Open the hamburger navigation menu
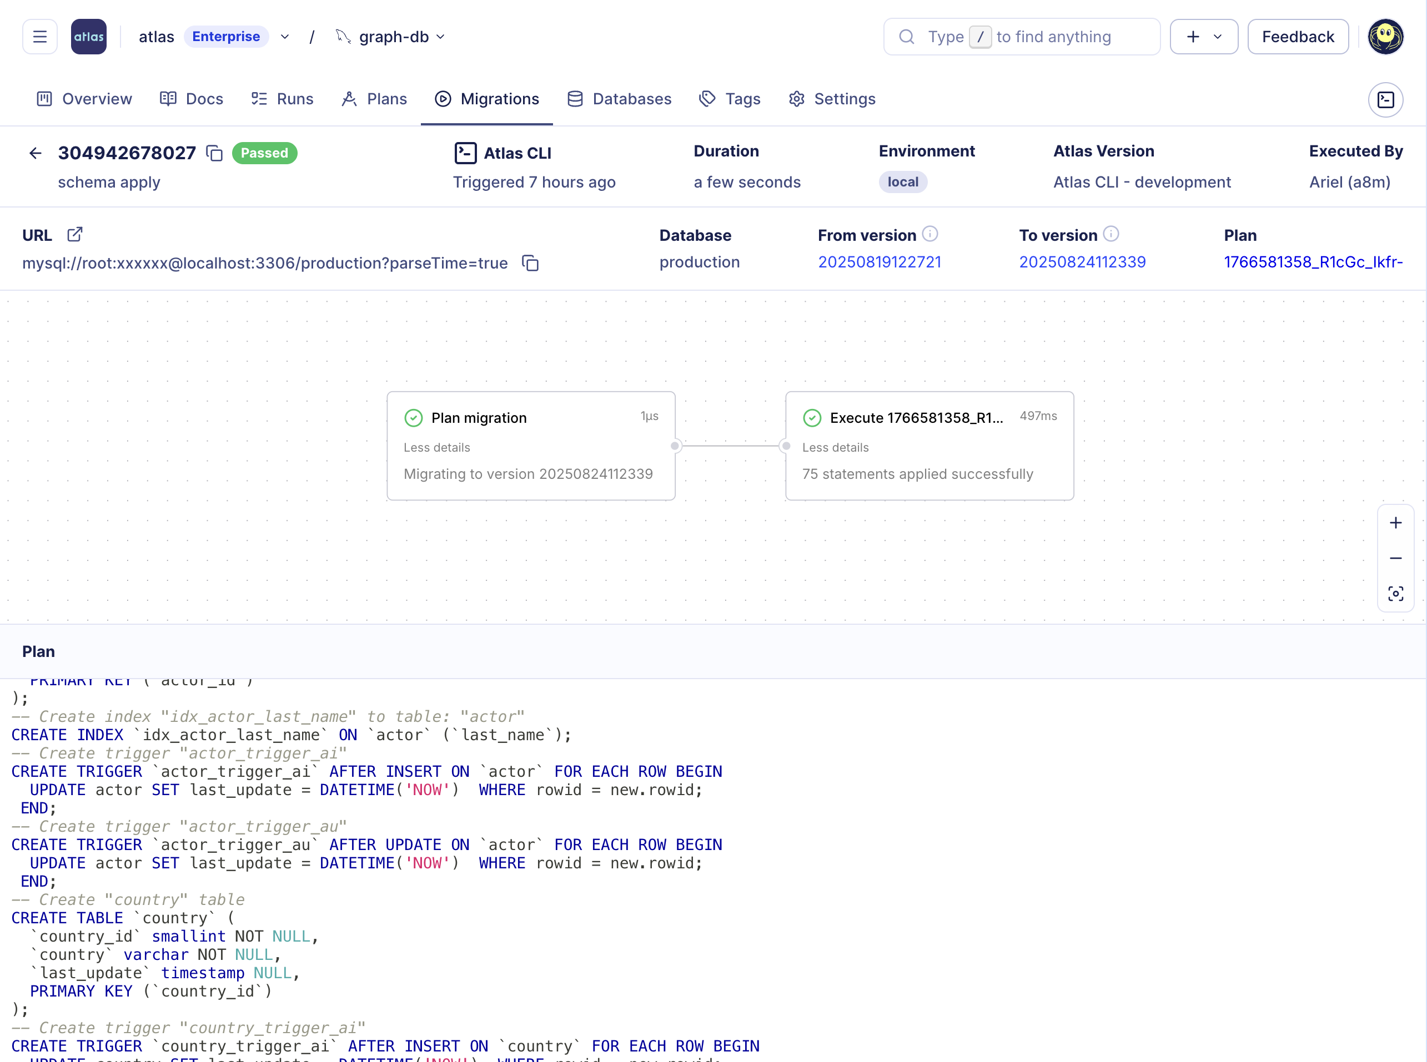The image size is (1427, 1062). [39, 37]
